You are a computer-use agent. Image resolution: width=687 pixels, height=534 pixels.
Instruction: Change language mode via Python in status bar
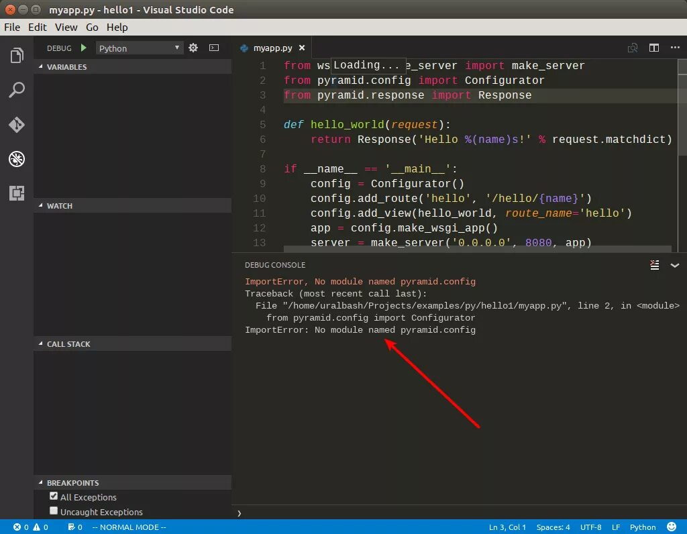[x=642, y=527]
